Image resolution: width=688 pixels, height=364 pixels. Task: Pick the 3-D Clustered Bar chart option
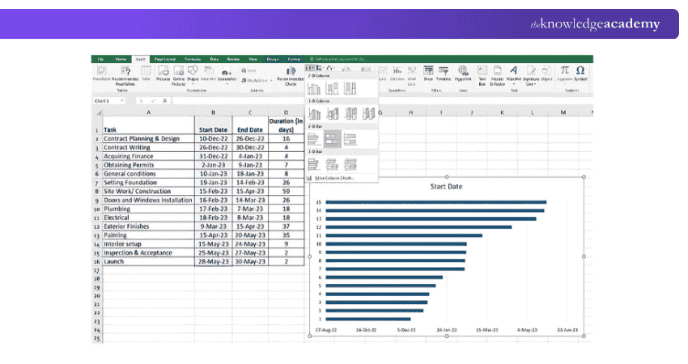pyautogui.click(x=313, y=164)
